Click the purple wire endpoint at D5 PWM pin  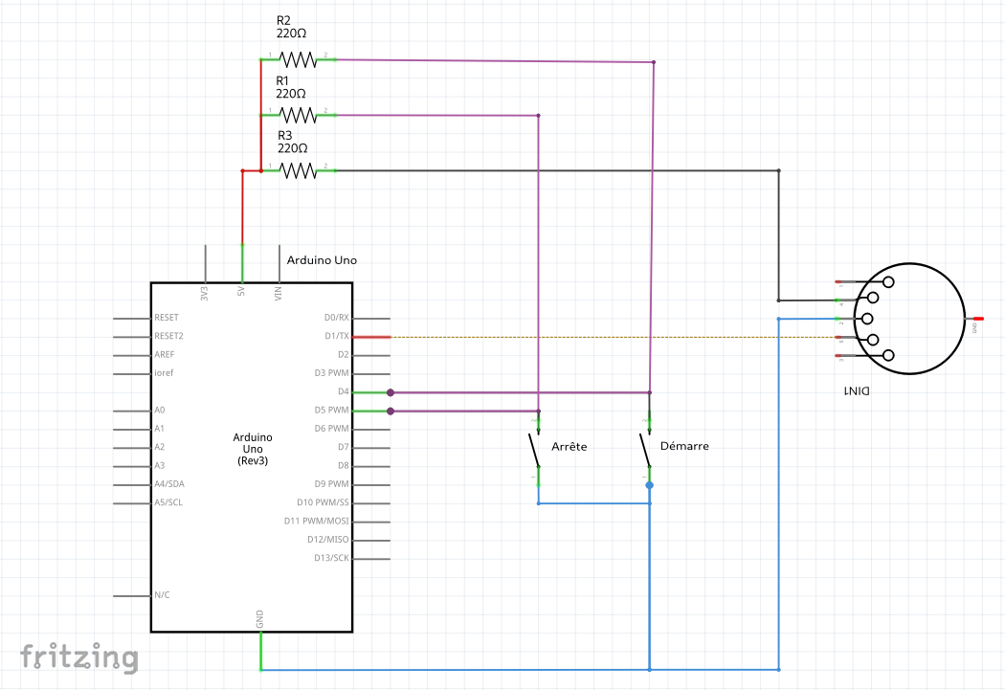(x=391, y=411)
